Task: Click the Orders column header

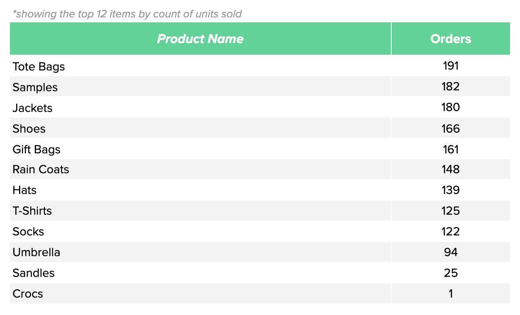Action: 450,39
